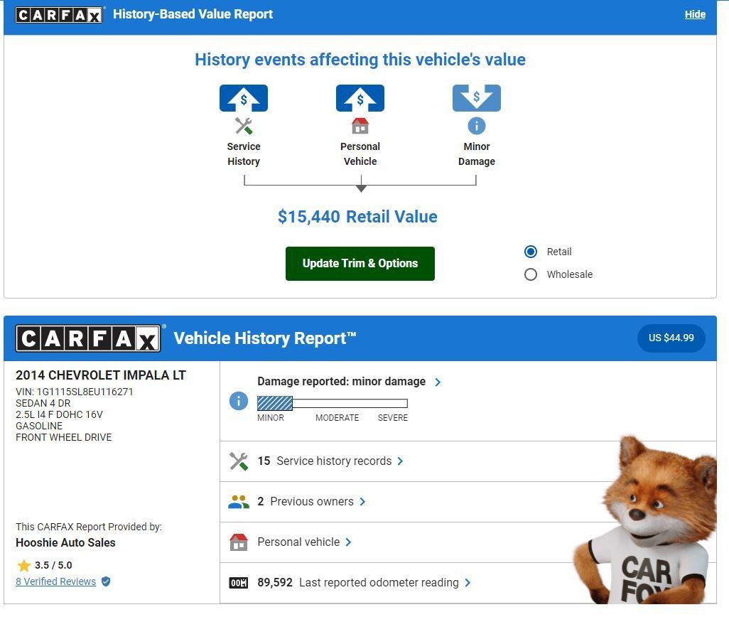Expand the 15 Service history records chevron
This screenshot has height=617, width=729.
[x=400, y=461]
